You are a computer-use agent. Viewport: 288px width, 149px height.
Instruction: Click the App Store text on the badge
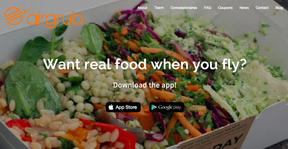tap(126, 107)
